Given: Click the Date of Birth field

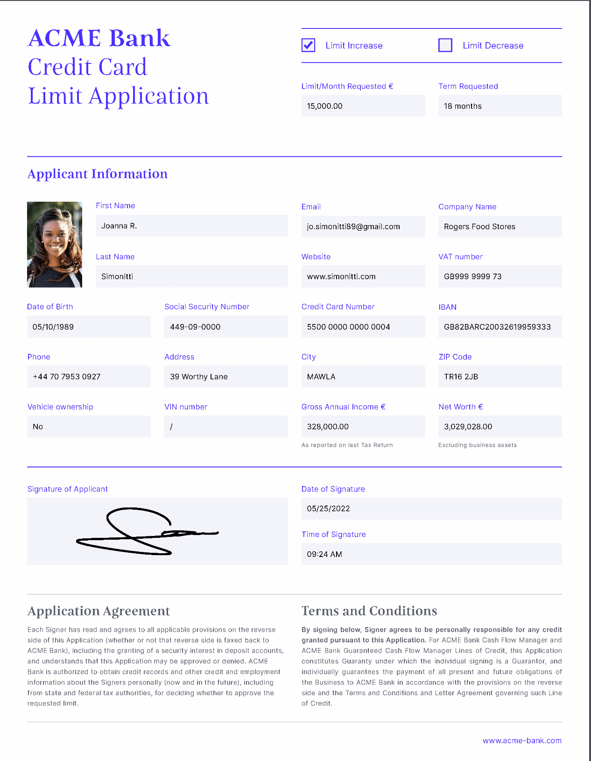Looking at the screenshot, I should click(89, 327).
